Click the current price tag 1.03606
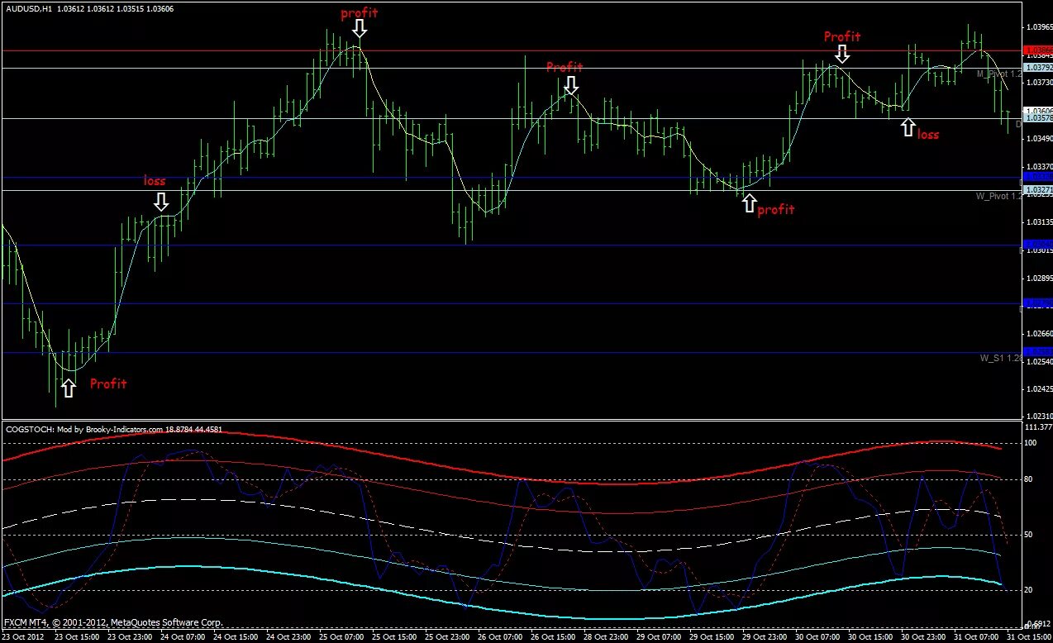The width and height of the screenshot is (1053, 643). click(1037, 110)
